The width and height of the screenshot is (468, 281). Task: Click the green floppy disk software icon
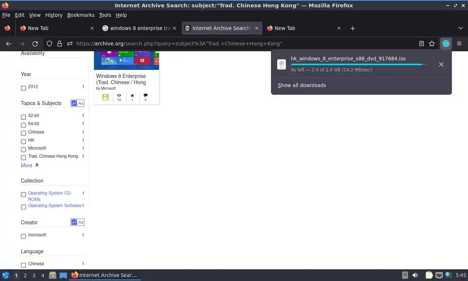(x=105, y=97)
